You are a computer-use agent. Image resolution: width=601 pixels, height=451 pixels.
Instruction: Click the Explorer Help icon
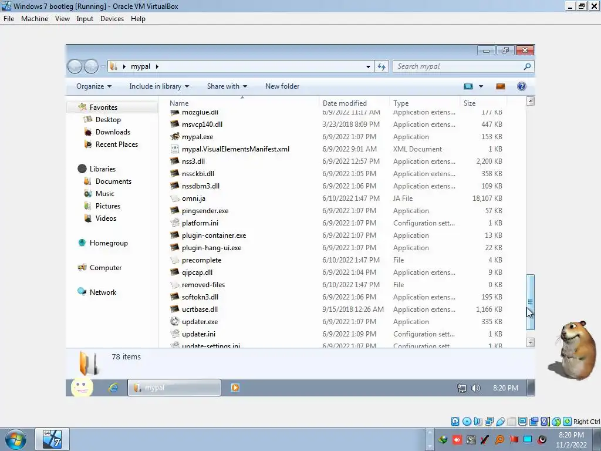pos(521,86)
